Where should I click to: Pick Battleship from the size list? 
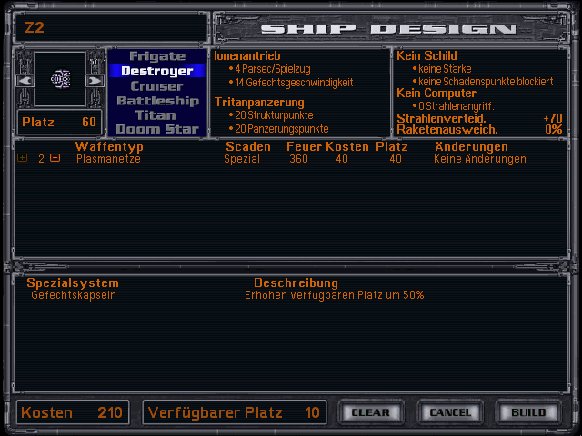[157, 100]
